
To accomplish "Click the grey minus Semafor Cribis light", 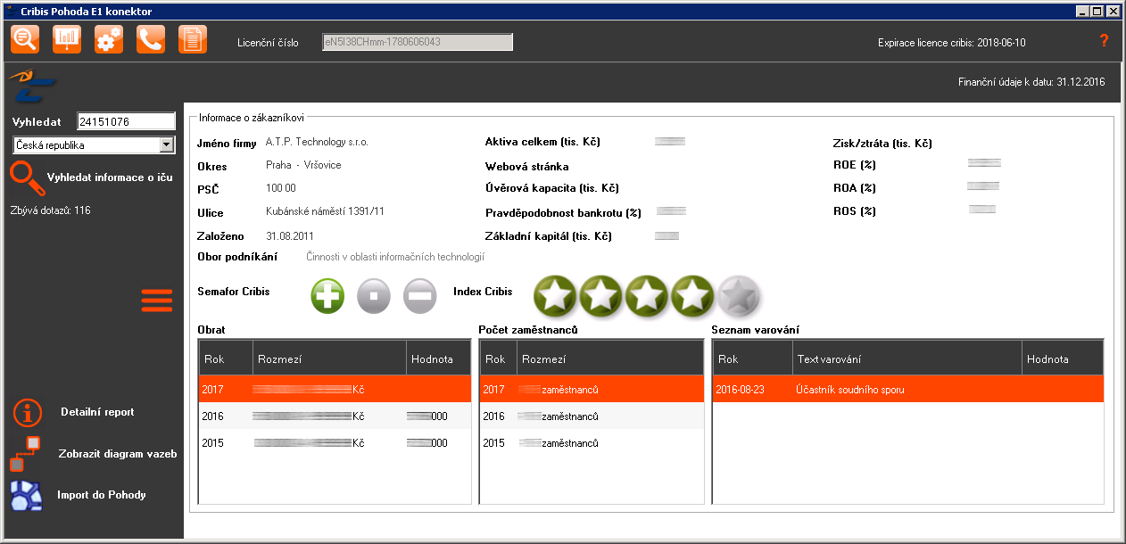I will (x=420, y=296).
